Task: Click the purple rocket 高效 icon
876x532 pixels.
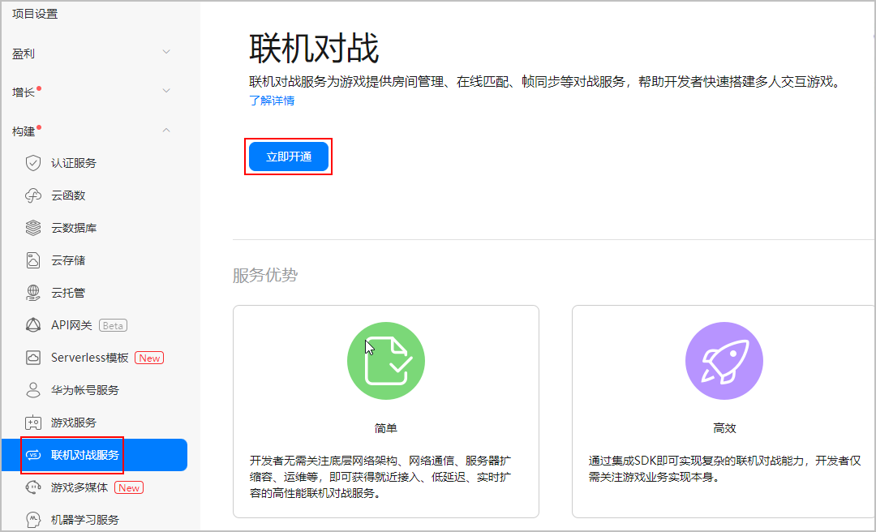Action: click(x=724, y=360)
